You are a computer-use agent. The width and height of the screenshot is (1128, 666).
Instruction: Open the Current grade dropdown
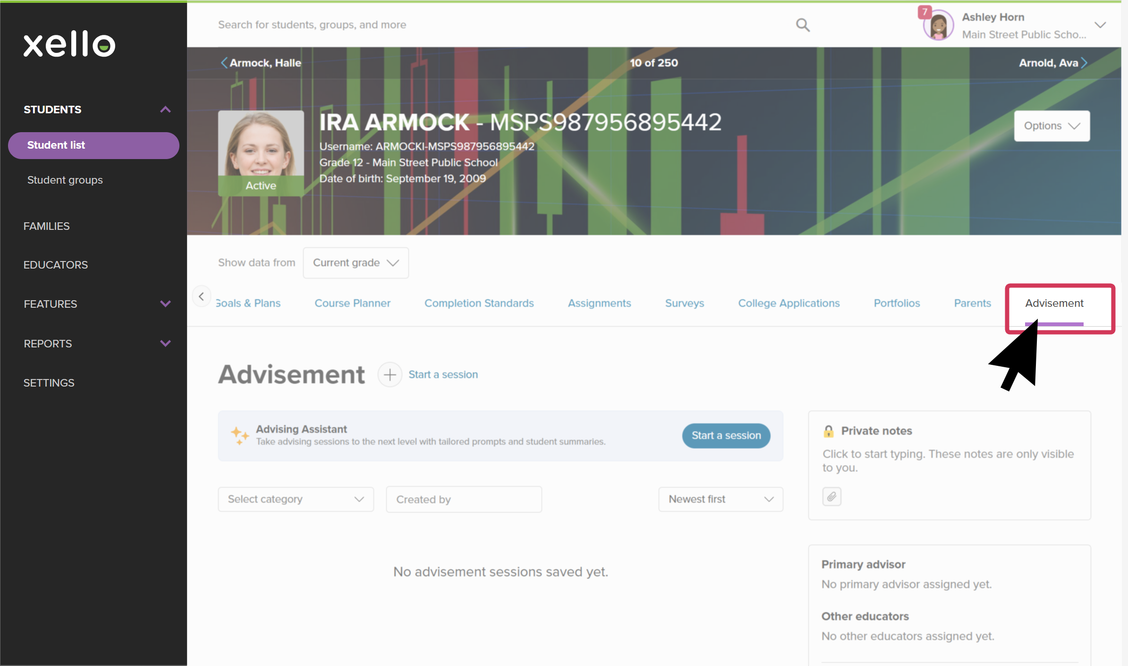coord(356,263)
